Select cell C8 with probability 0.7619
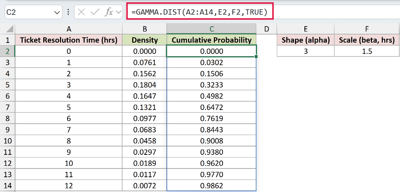This screenshot has height=192, width=400. [212, 118]
